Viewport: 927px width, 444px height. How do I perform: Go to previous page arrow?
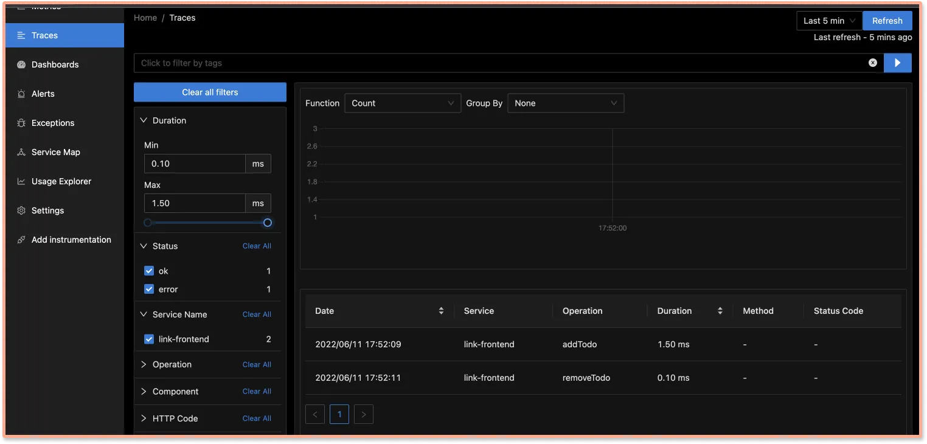tap(315, 415)
